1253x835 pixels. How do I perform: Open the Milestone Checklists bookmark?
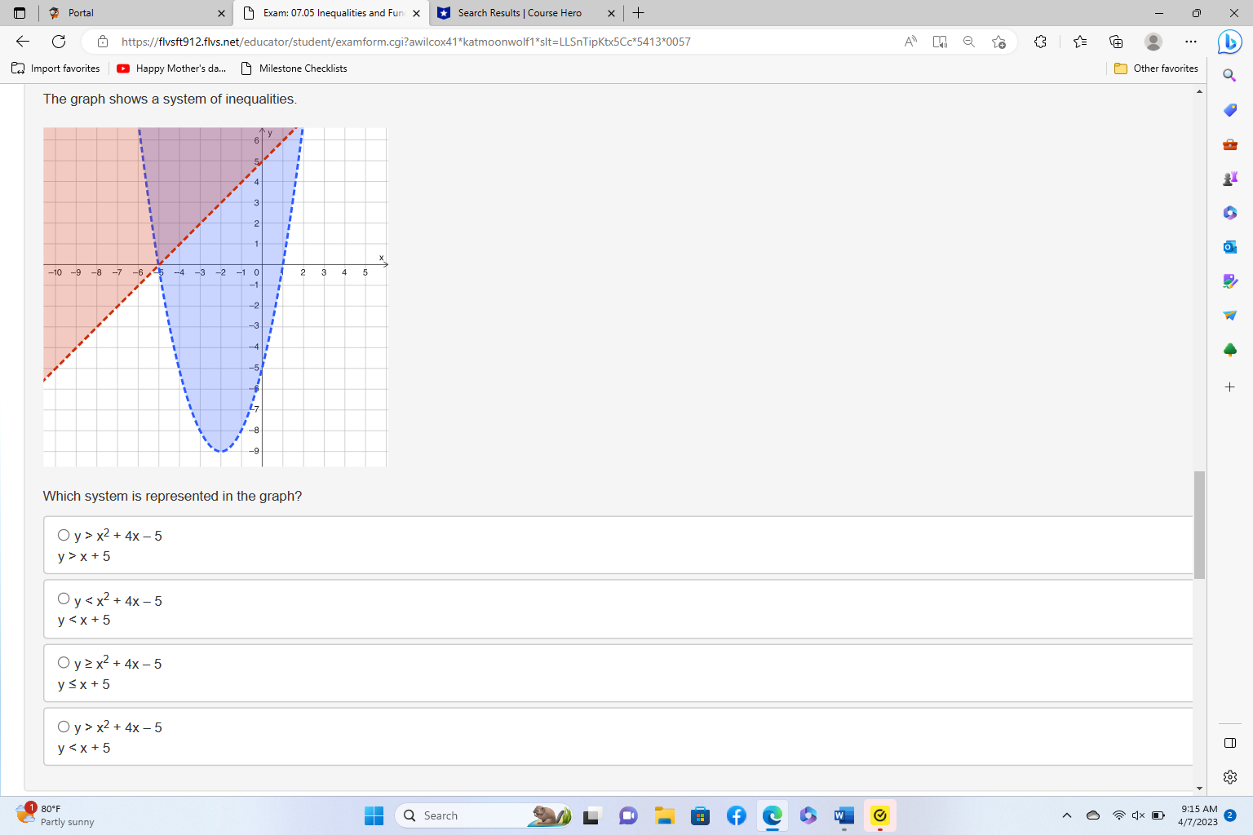point(294,68)
